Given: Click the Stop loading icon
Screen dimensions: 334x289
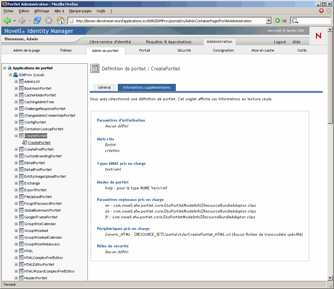Looking at the screenshot, I should coord(49,21).
